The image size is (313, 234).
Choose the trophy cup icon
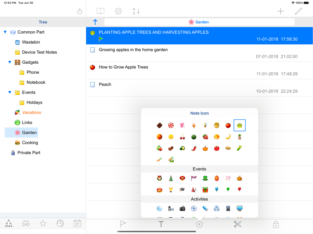(x=171, y=190)
